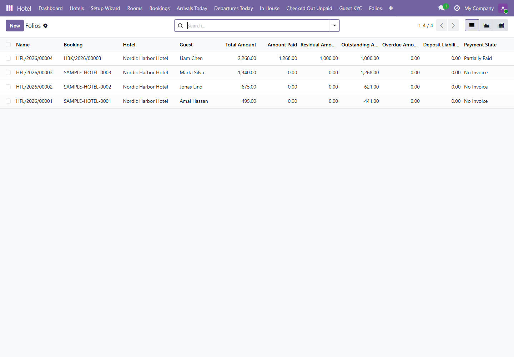Screen dimensions: 514x357
Task: Open the My Company switcher
Action: pos(479,8)
